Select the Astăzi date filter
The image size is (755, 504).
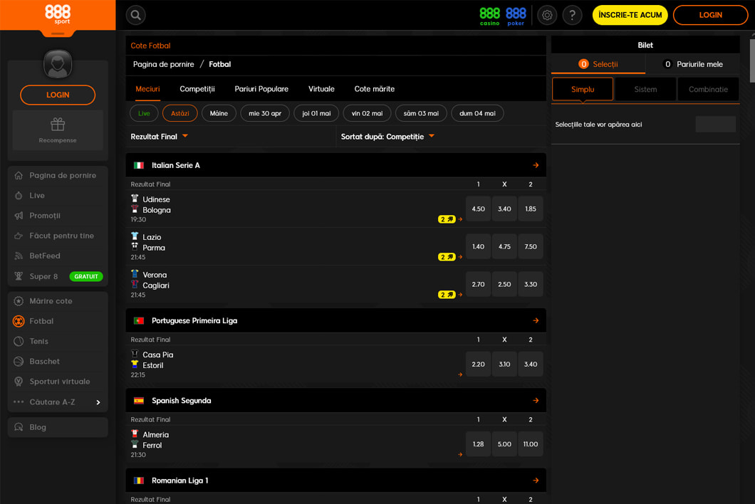180,113
